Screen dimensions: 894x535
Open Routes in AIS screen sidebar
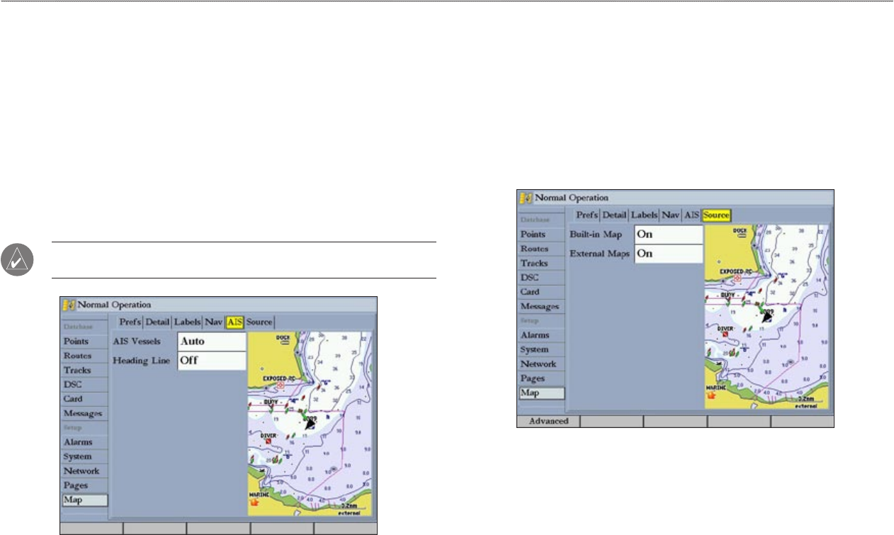click(84, 356)
